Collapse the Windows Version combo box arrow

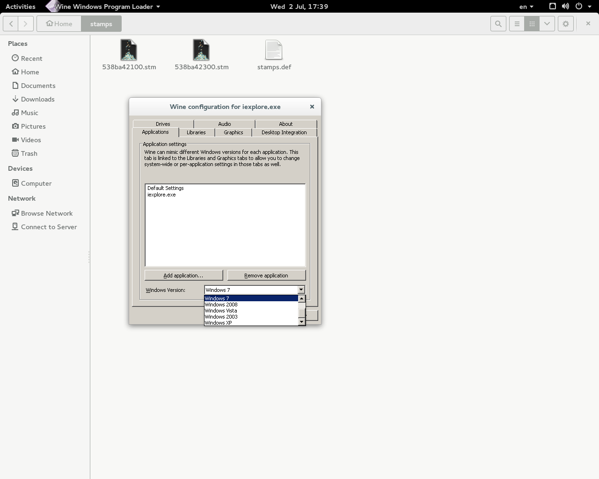coord(301,290)
